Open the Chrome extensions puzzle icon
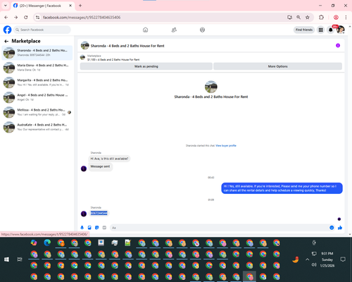 pos(321,18)
